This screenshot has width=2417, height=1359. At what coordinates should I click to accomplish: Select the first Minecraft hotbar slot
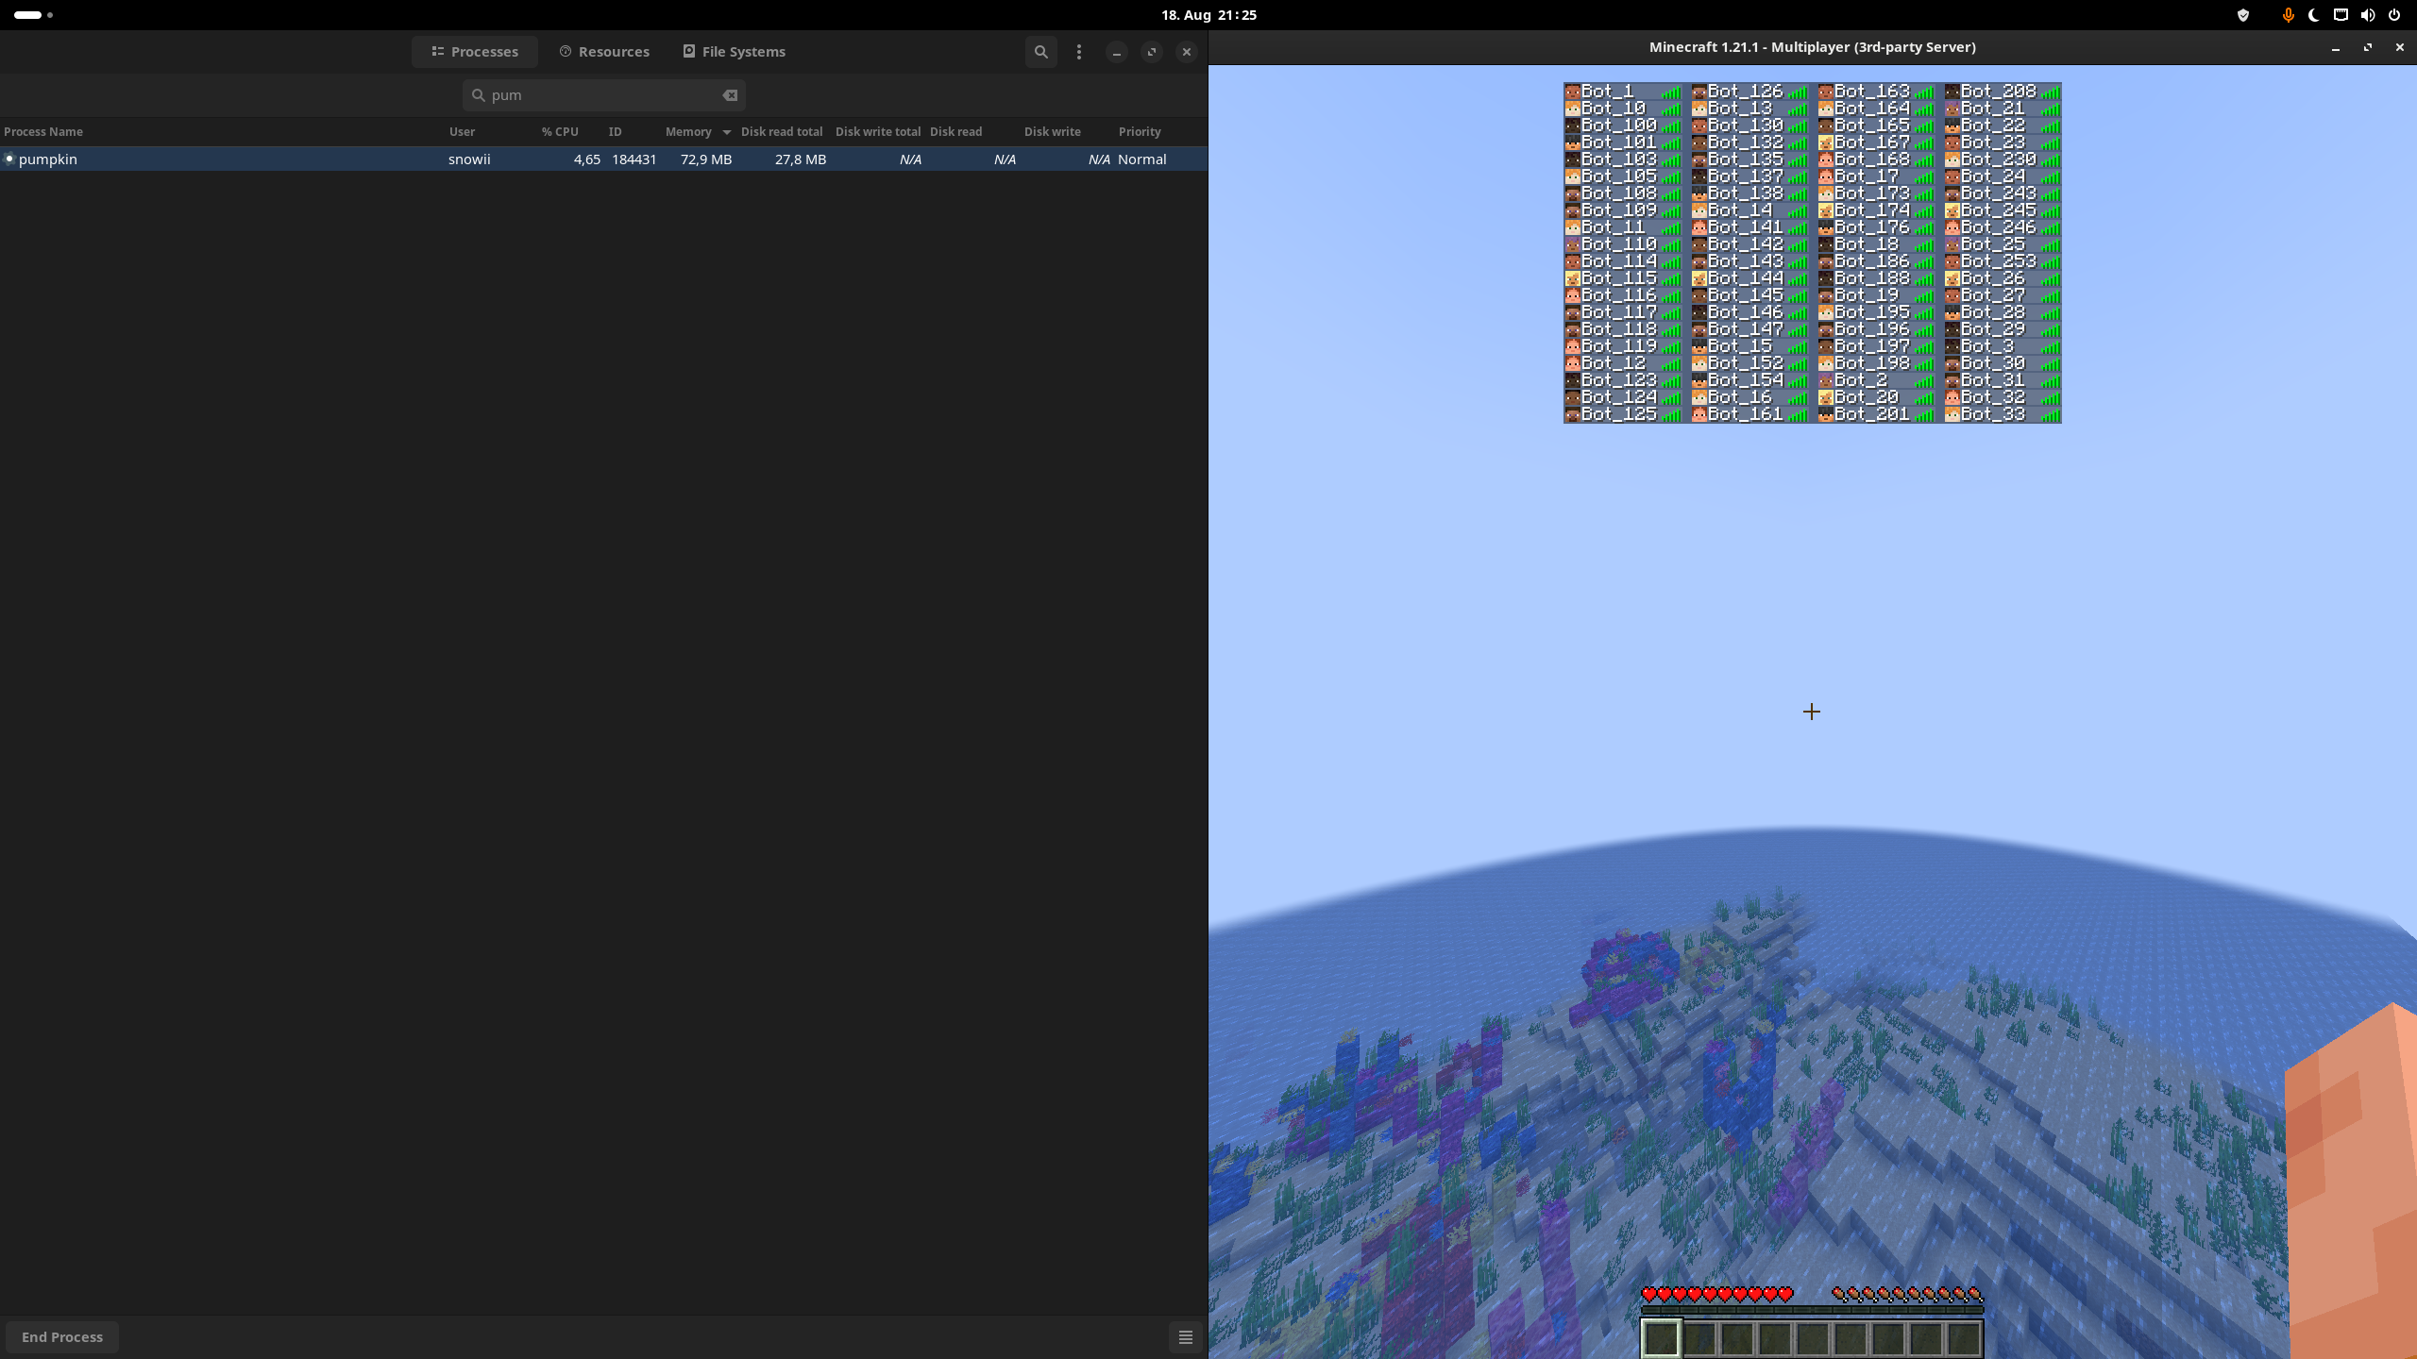[1661, 1338]
